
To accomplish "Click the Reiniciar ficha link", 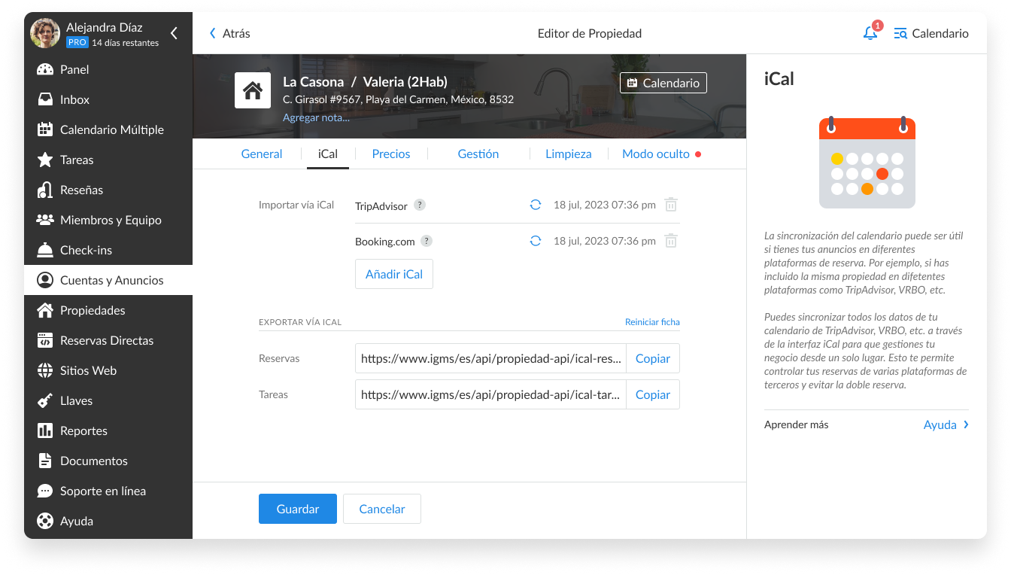I will (x=652, y=322).
